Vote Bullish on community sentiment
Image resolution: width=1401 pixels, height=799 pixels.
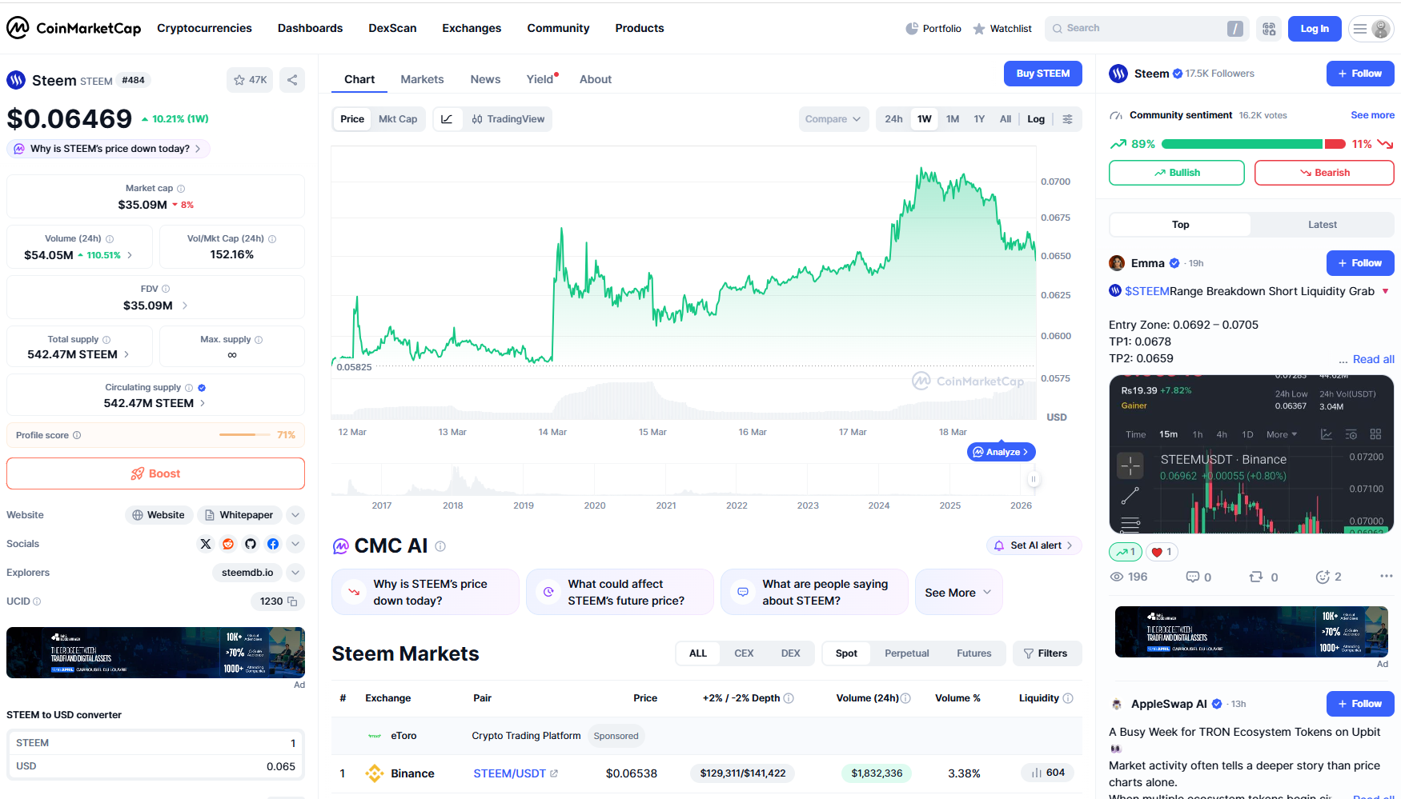pyautogui.click(x=1177, y=173)
